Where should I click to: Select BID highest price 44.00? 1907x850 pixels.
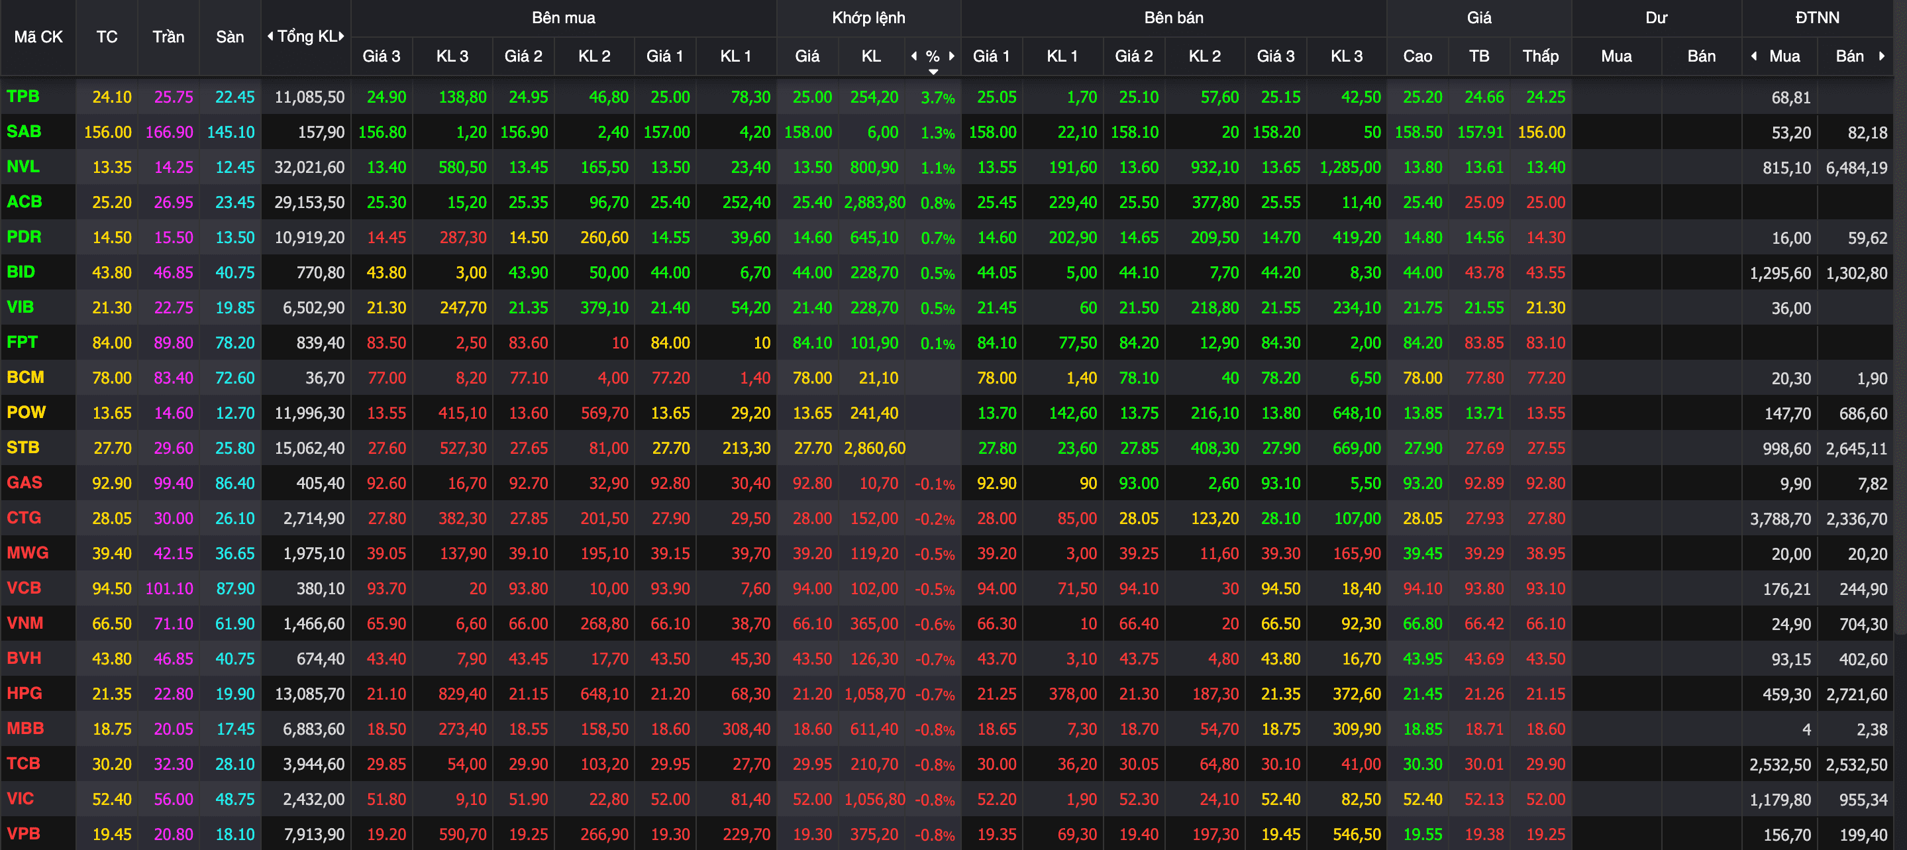click(x=1422, y=272)
